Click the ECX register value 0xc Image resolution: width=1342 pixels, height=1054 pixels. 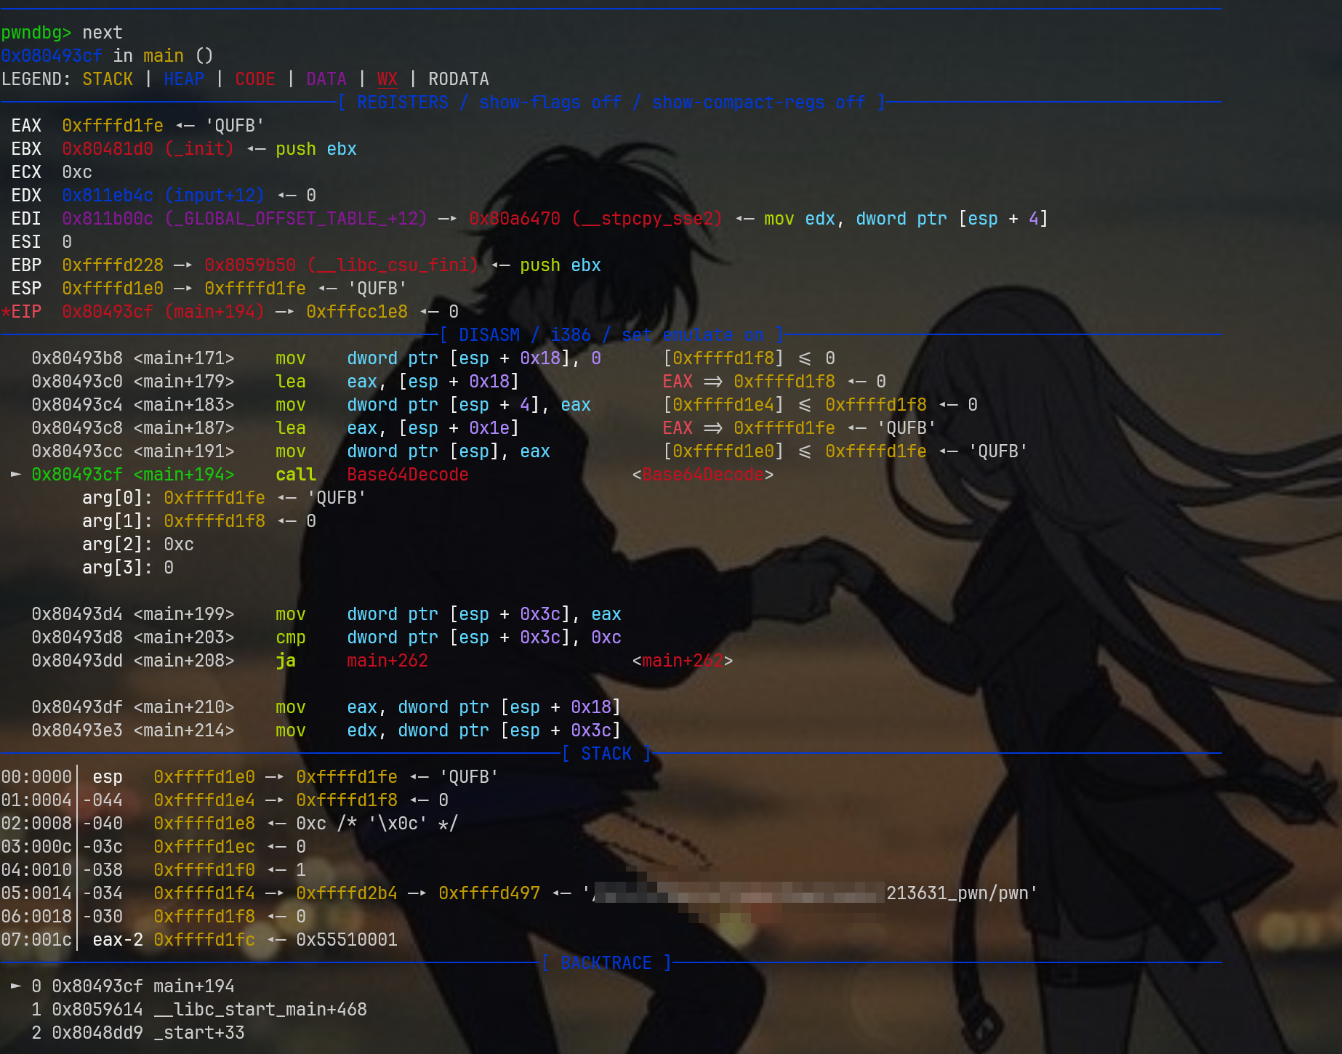click(x=77, y=172)
